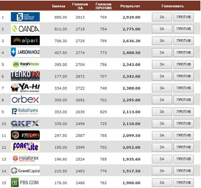201x188 pixels.
Task: Vote ЗА for YA-HI
Action: pyautogui.click(x=162, y=88)
